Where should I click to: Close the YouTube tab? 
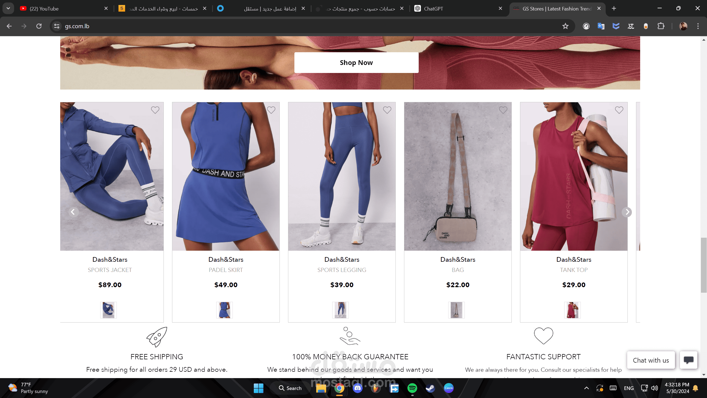click(106, 9)
